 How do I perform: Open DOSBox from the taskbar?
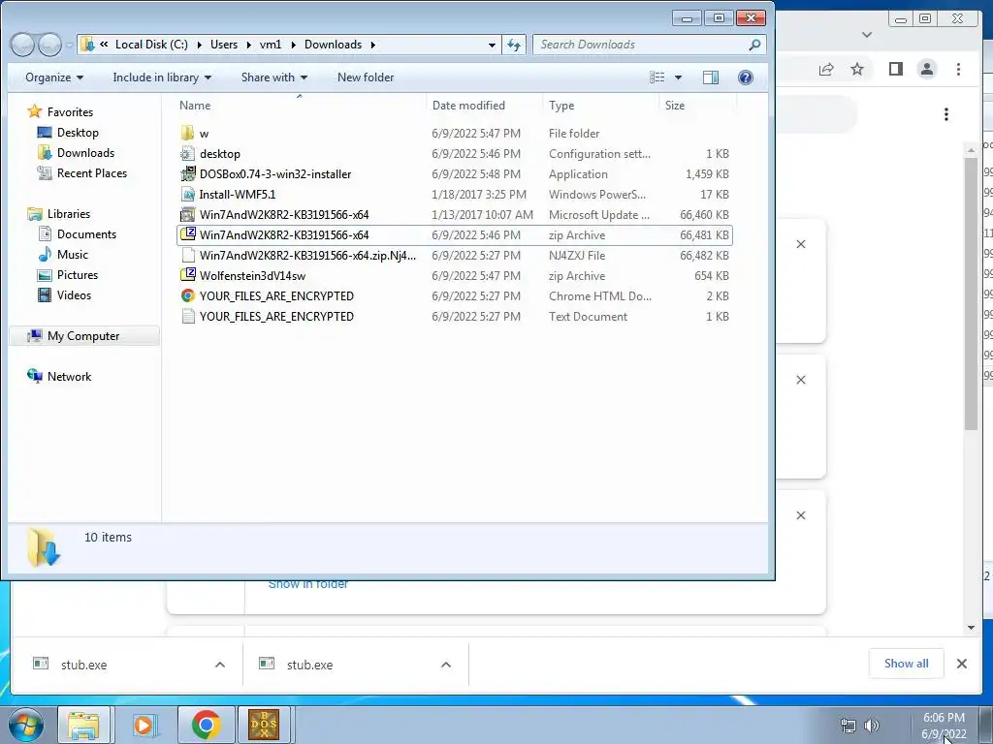pos(264,725)
